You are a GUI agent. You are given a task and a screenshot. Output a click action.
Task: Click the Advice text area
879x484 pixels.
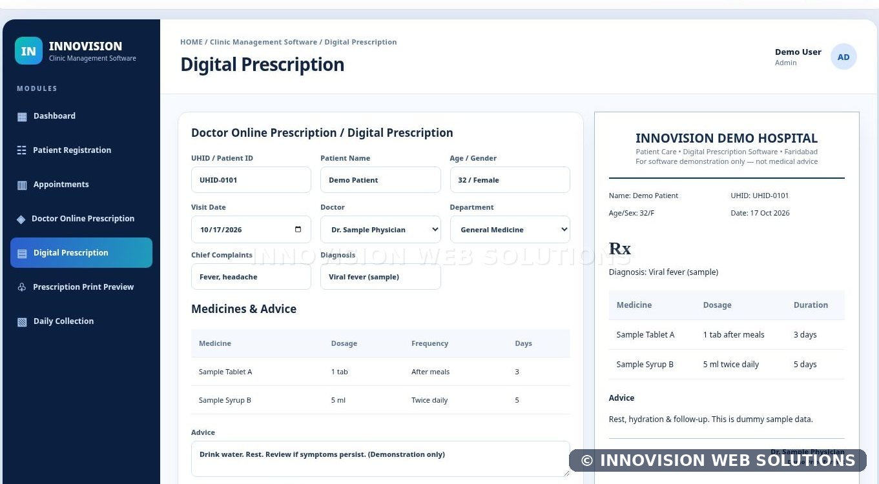[x=380, y=459]
